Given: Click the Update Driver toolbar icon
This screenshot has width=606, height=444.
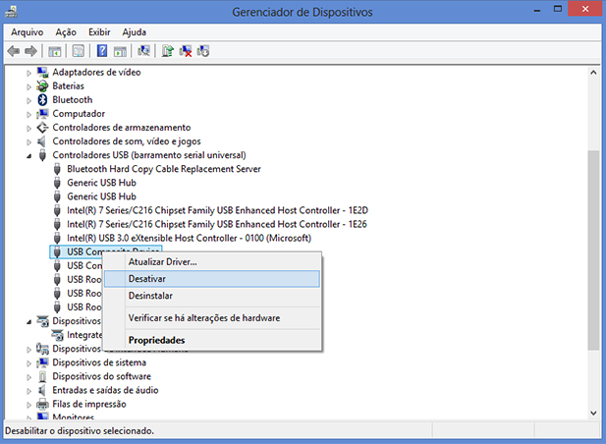Looking at the screenshot, I should [x=167, y=51].
